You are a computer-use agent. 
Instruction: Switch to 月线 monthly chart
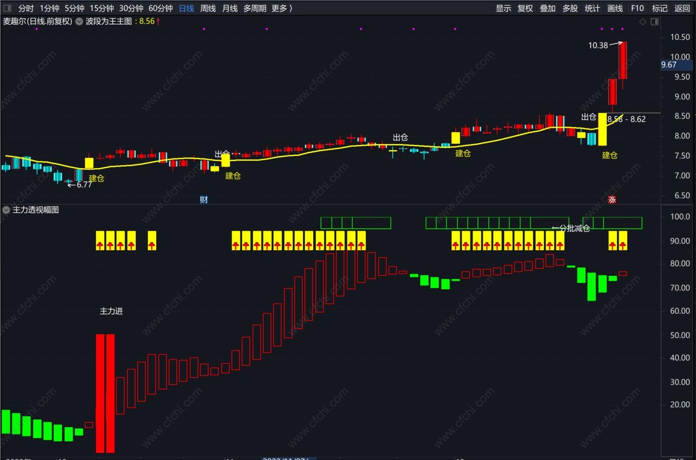(x=230, y=8)
